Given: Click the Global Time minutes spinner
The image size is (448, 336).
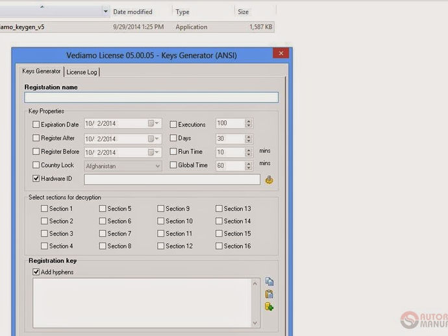Looking at the screenshot, I should (249, 165).
